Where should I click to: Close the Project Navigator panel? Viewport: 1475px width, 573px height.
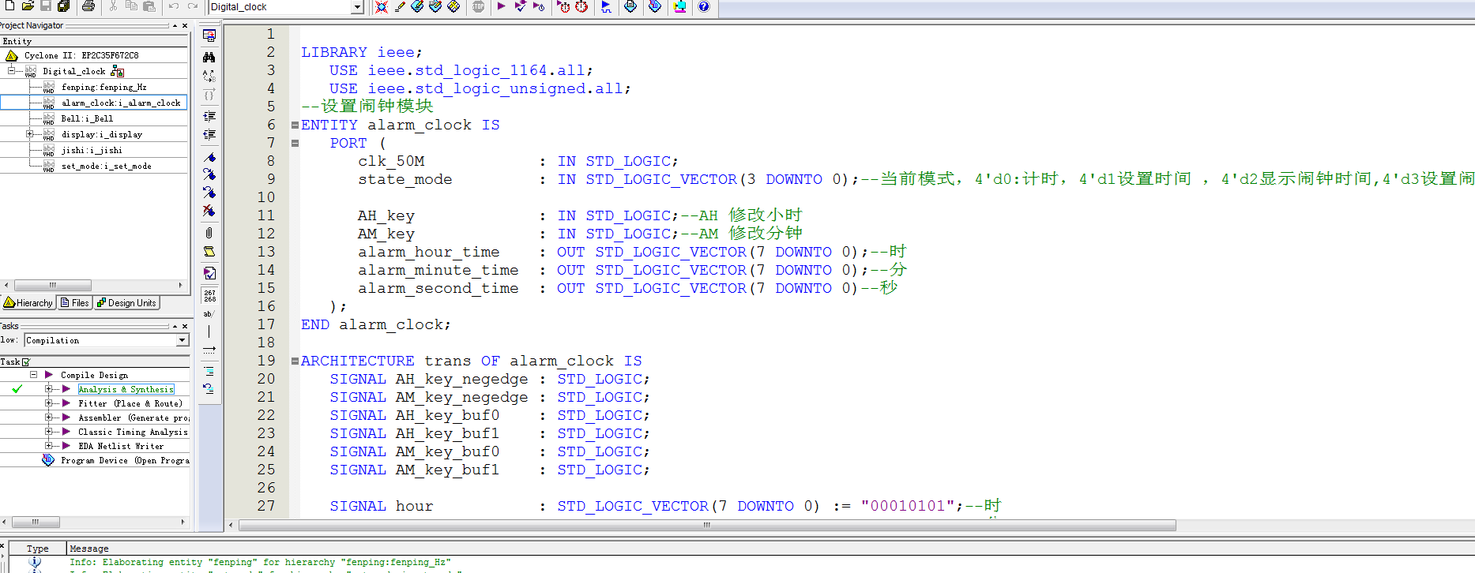click(185, 26)
